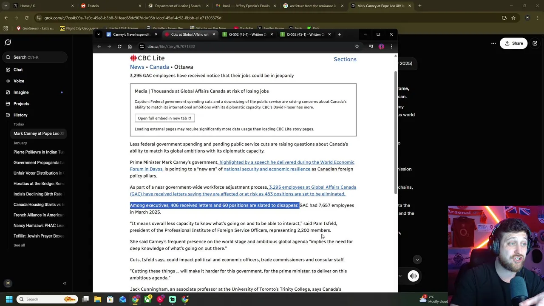Open 'Unfair Voter Distribution' history chat
544x306 pixels.
tap(38, 173)
